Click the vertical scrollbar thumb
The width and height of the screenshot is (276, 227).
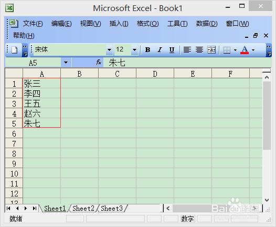tap(267, 116)
